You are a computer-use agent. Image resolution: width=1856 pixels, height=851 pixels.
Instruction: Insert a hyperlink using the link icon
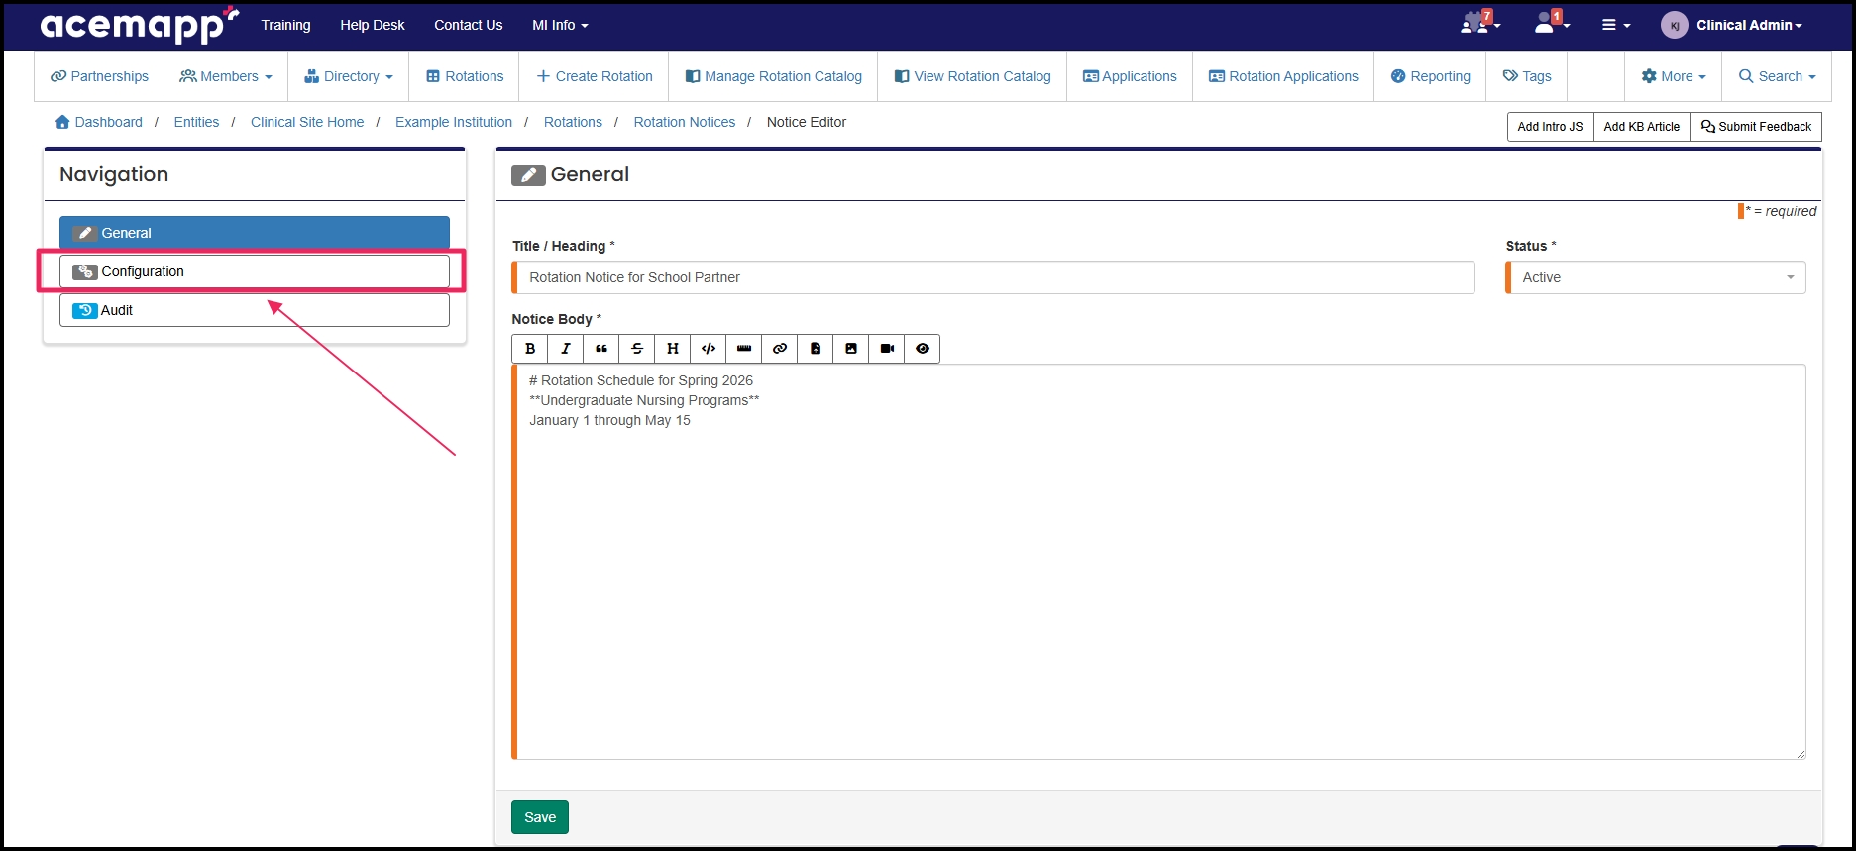coord(780,349)
